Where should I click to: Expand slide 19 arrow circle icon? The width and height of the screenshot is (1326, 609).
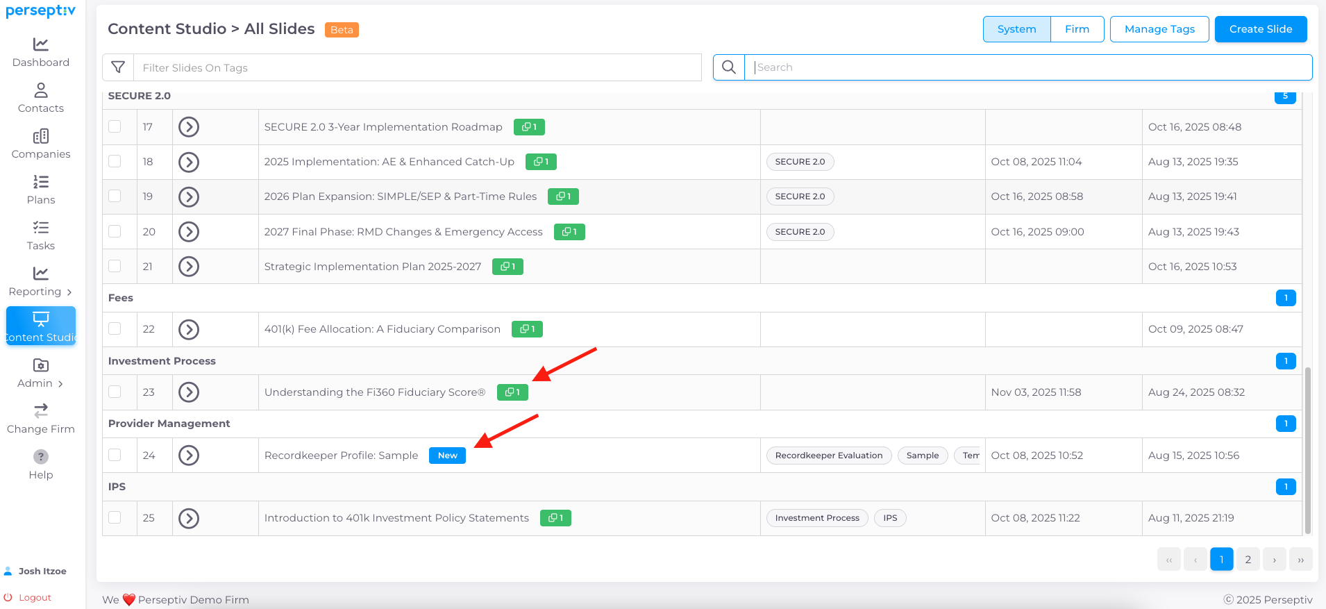click(x=189, y=197)
